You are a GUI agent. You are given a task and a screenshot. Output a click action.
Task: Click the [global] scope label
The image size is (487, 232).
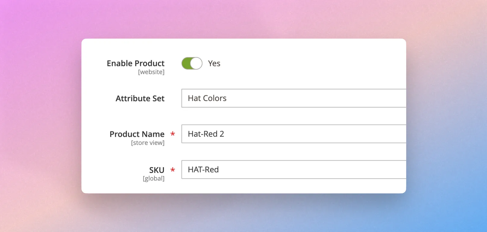[x=154, y=178]
